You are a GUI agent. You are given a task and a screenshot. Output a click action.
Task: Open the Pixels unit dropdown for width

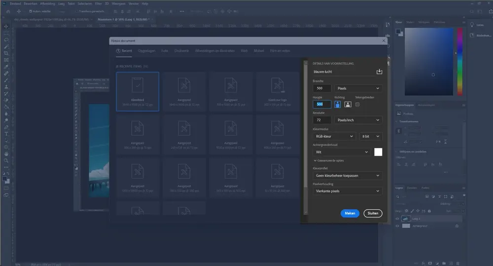(358, 88)
